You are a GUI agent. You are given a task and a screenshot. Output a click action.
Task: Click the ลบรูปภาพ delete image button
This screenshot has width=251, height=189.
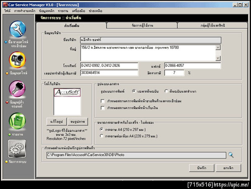pyautogui.click(x=78, y=122)
